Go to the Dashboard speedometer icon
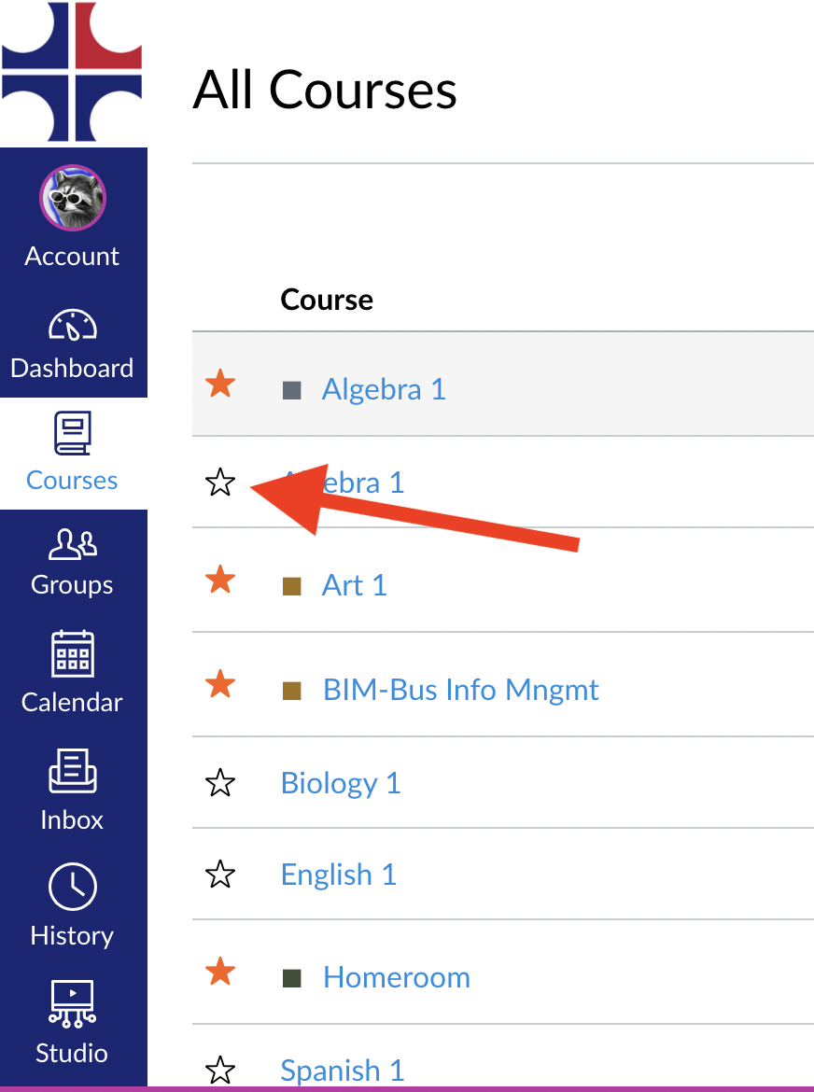This screenshot has height=1092, width=814. click(x=72, y=326)
